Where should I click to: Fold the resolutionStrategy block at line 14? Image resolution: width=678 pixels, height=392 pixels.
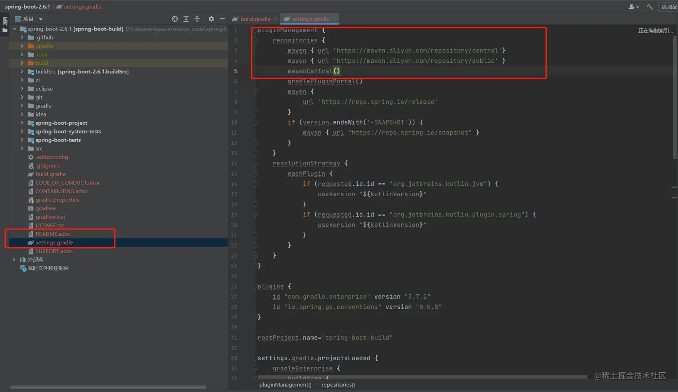(x=255, y=164)
